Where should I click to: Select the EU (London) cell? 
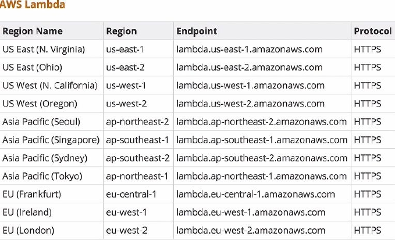coord(29,230)
